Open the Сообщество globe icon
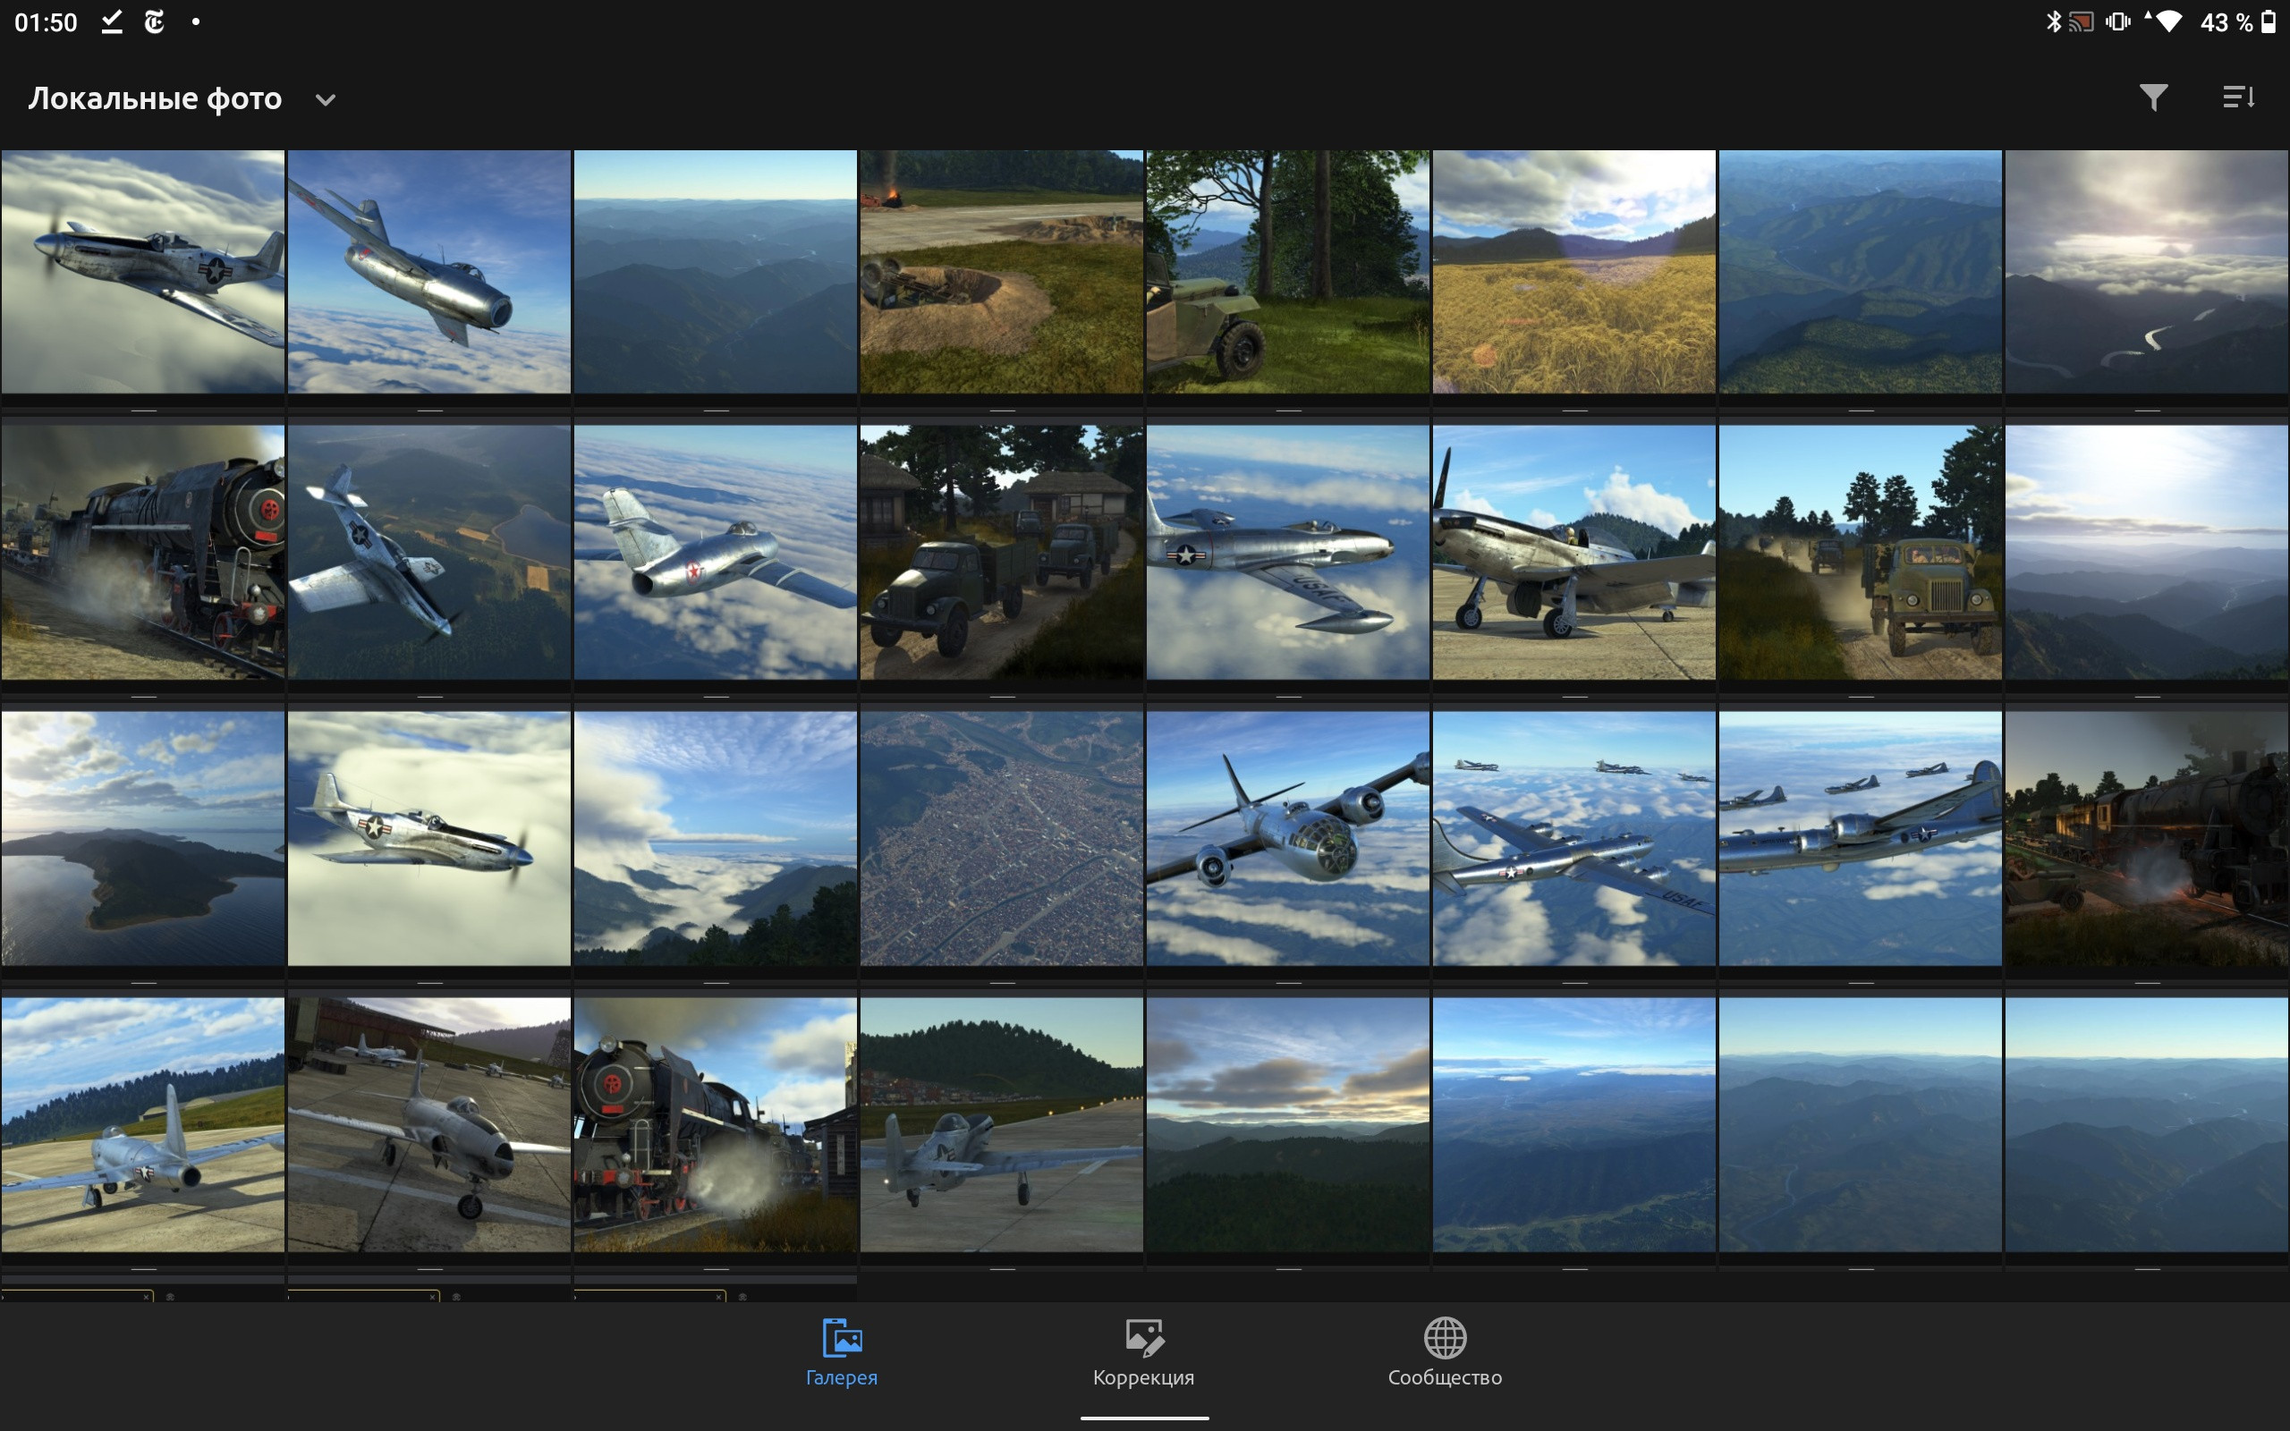 tap(1445, 1337)
